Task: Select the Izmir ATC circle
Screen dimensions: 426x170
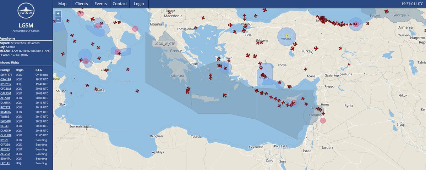Action: click(225, 67)
